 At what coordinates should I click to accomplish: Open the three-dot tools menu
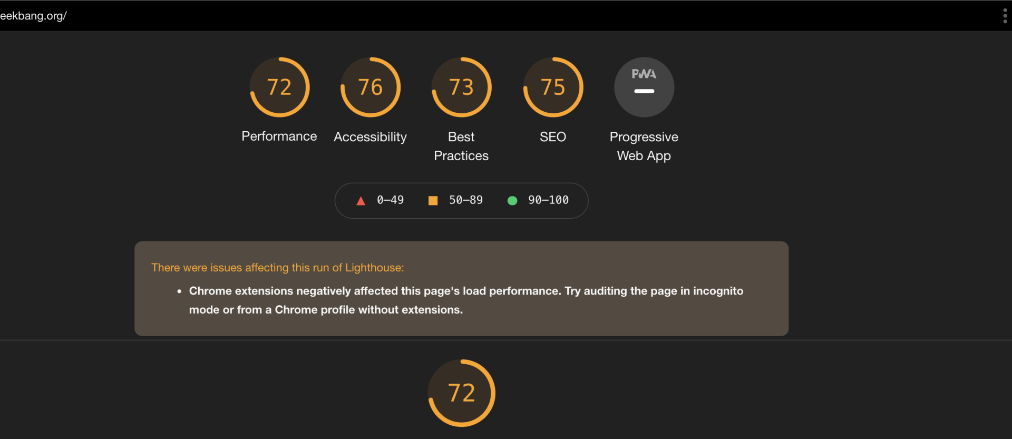click(x=1005, y=16)
